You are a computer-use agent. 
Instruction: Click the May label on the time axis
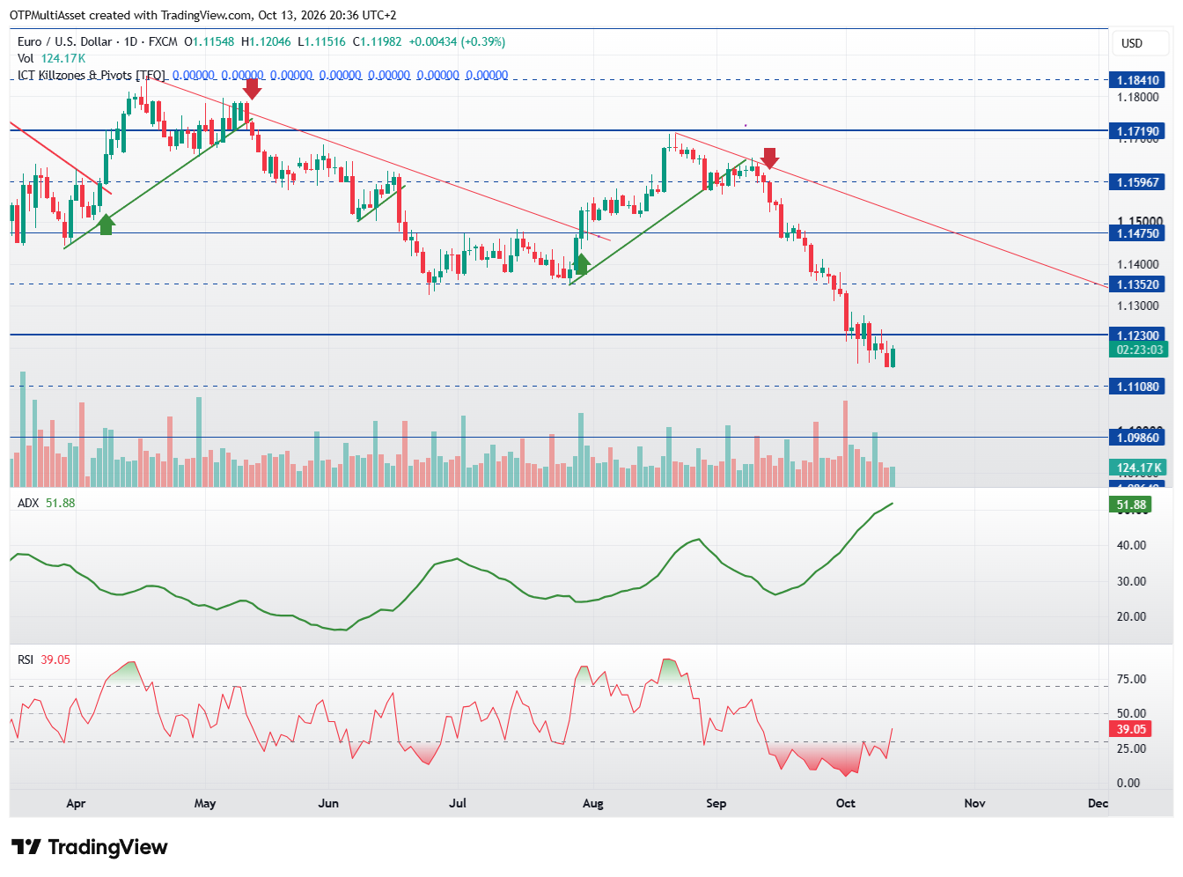(x=205, y=803)
